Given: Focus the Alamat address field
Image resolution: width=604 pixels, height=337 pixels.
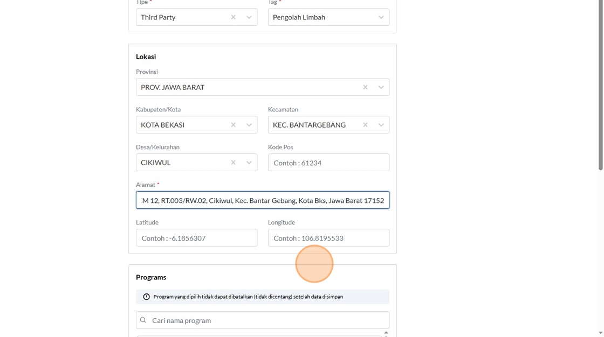Looking at the screenshot, I should pyautogui.click(x=263, y=200).
